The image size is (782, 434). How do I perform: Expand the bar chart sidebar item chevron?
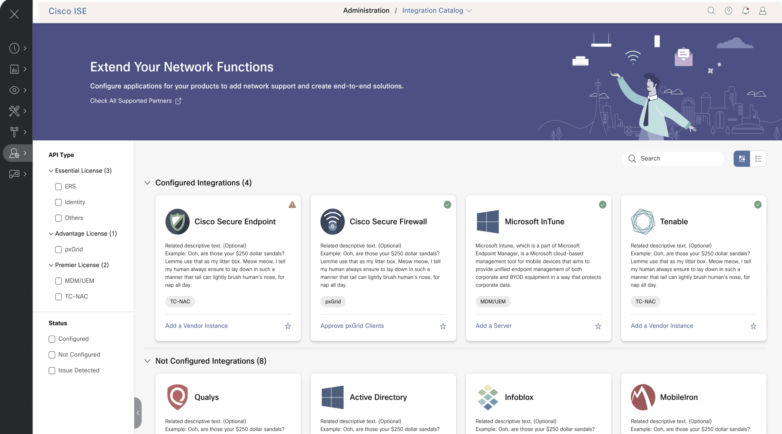[25, 69]
